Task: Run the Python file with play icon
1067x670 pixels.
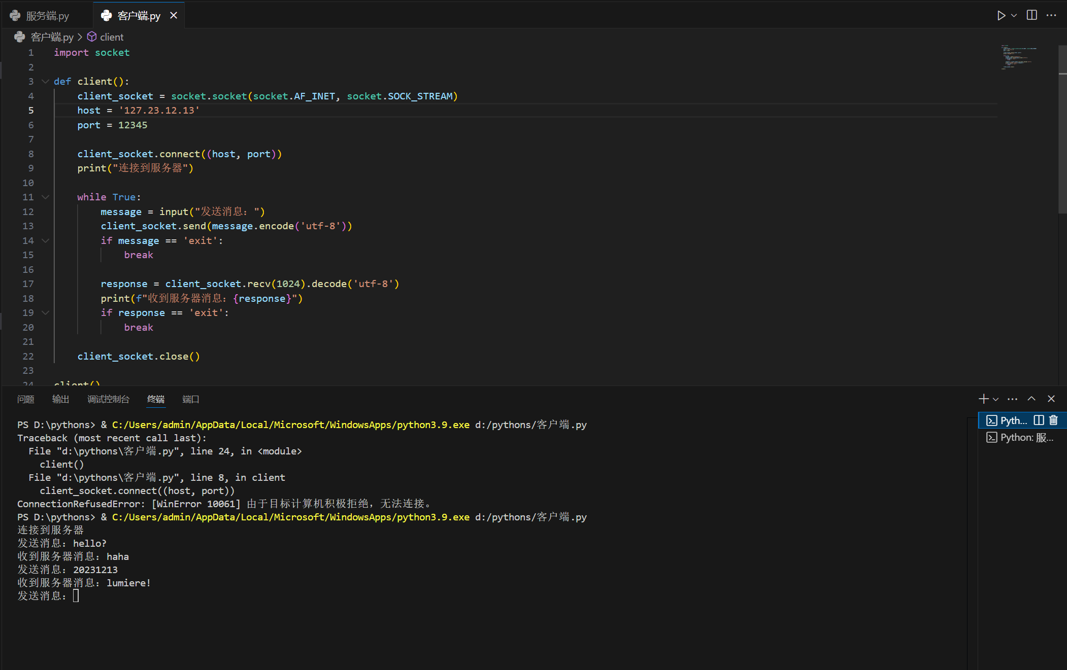Action: (1001, 16)
